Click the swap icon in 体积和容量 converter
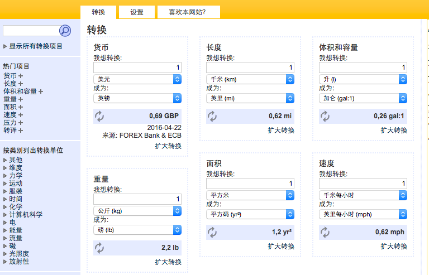The height and width of the screenshot is (275, 429). 325,116
